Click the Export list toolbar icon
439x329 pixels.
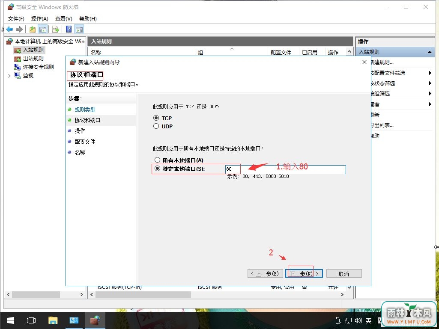pyautogui.click(x=55, y=29)
